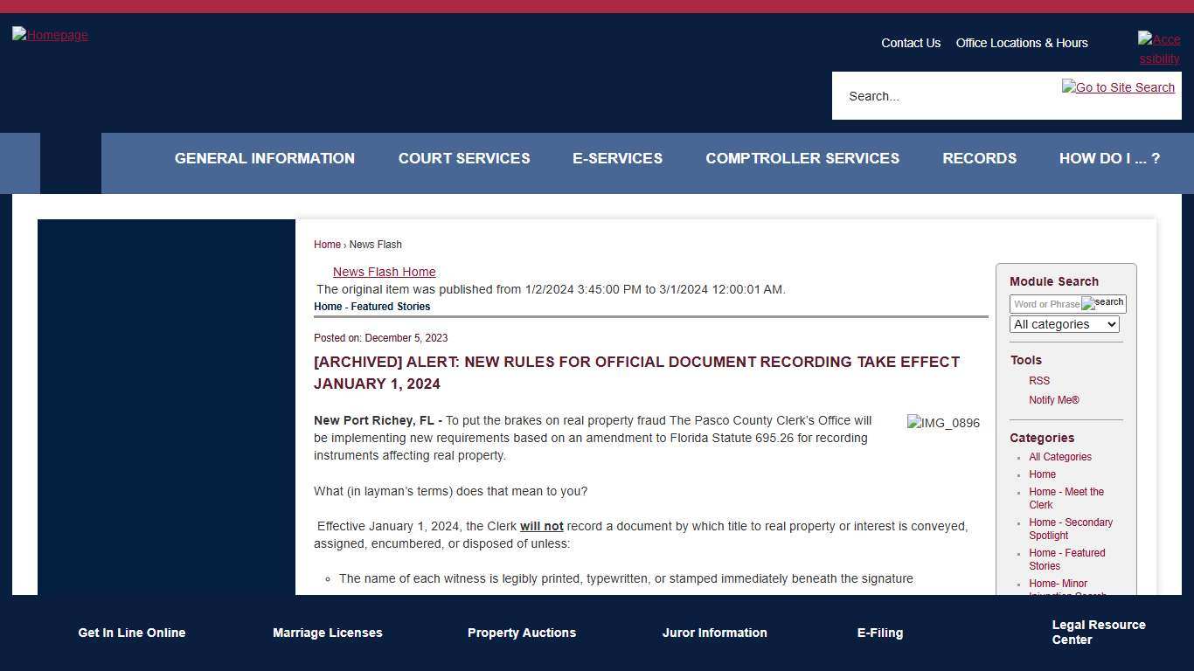Click the Contact Us link

click(x=911, y=43)
